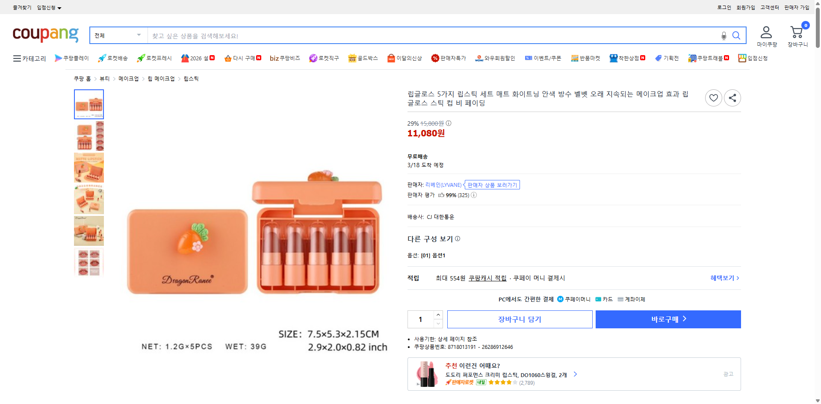
Task: Toggle the wishlist heart on this product
Action: tap(713, 97)
